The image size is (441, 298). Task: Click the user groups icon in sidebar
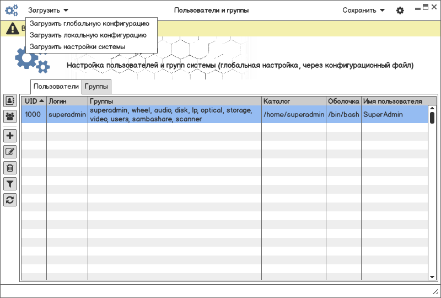coord(10,116)
